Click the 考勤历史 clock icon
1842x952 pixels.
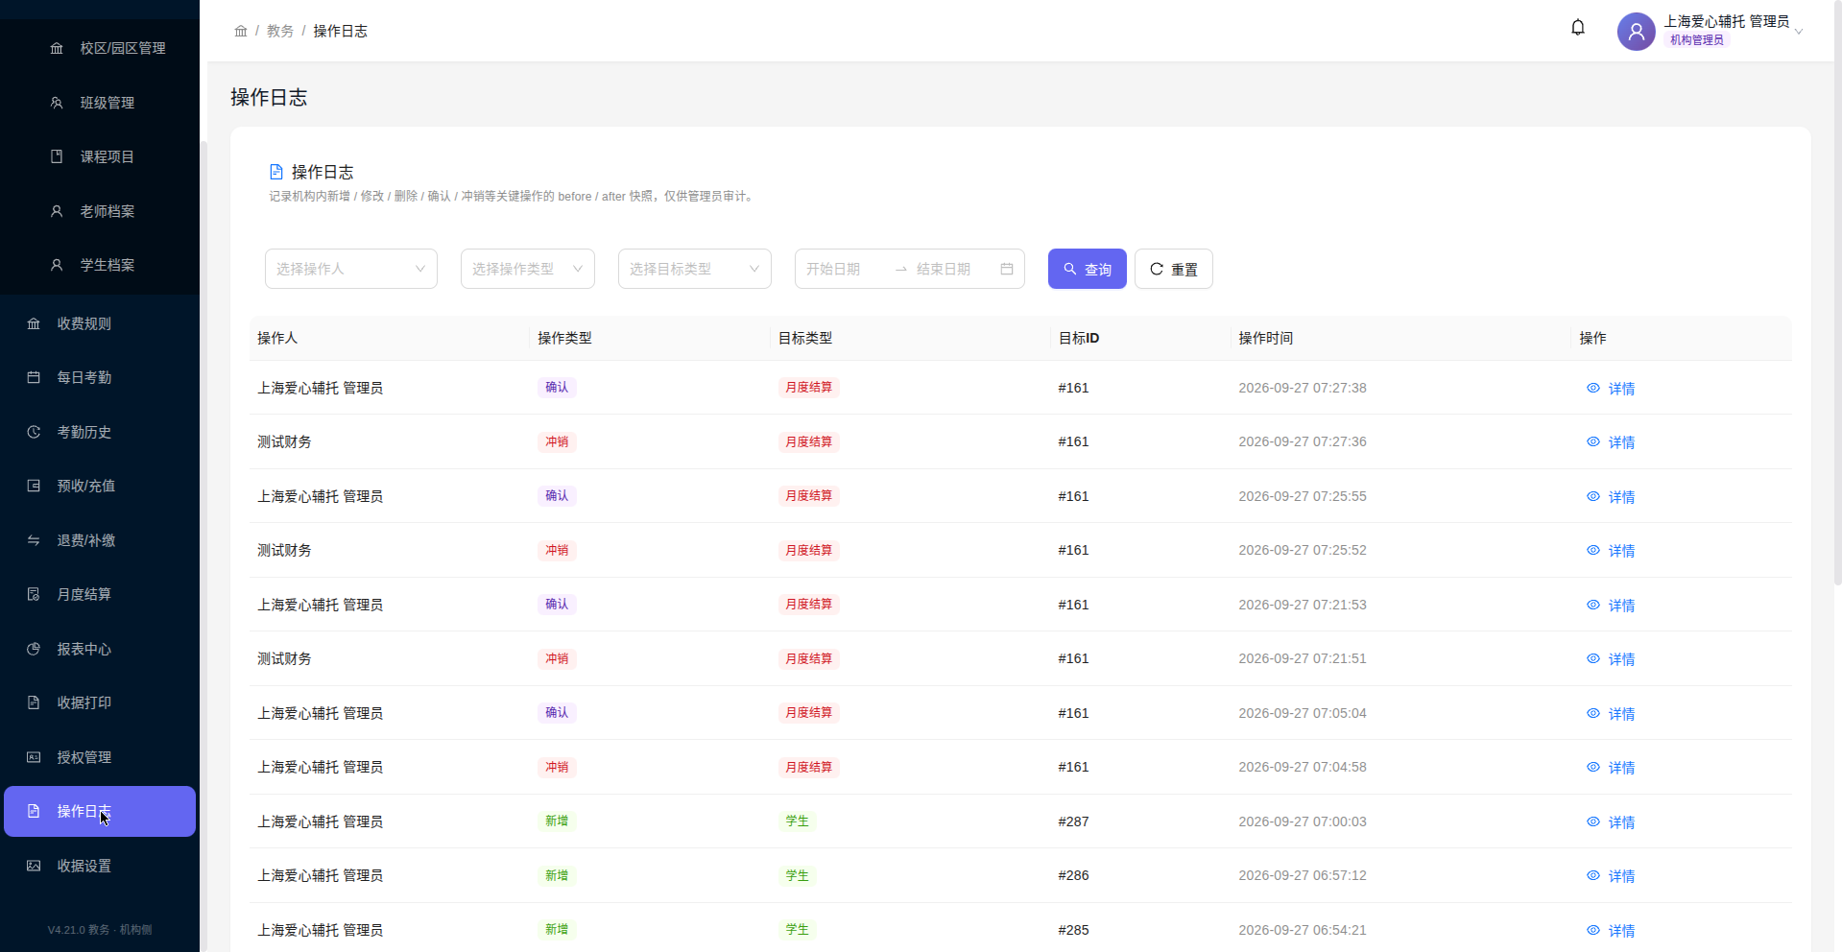click(x=34, y=432)
